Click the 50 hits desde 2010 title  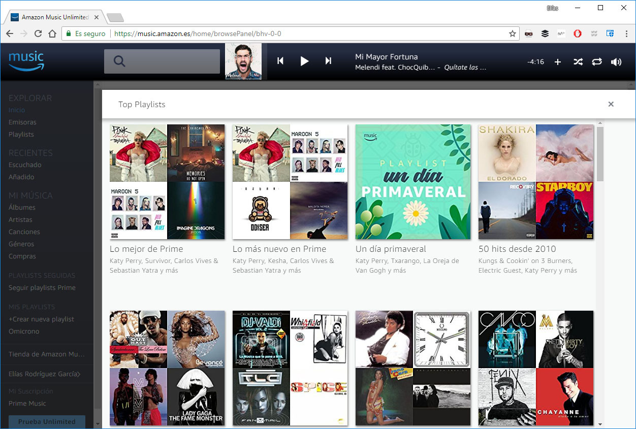click(x=517, y=249)
